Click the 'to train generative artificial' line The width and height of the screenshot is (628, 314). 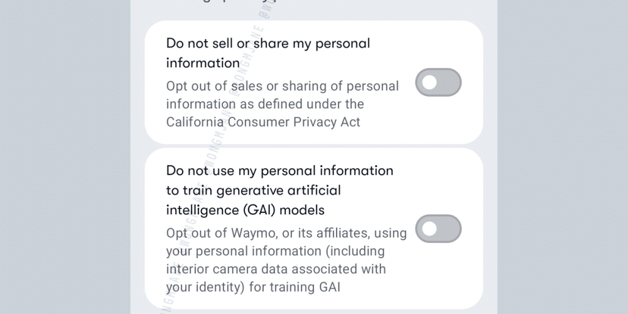[254, 190]
